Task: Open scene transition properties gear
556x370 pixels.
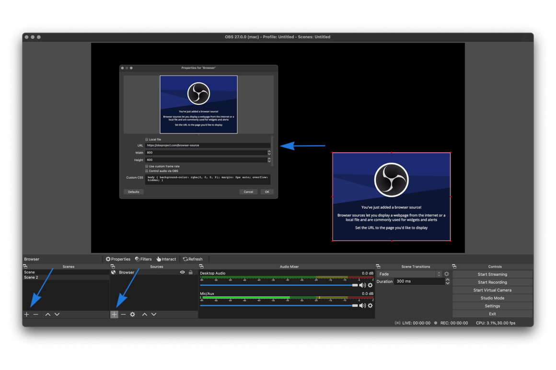Action: click(x=447, y=274)
